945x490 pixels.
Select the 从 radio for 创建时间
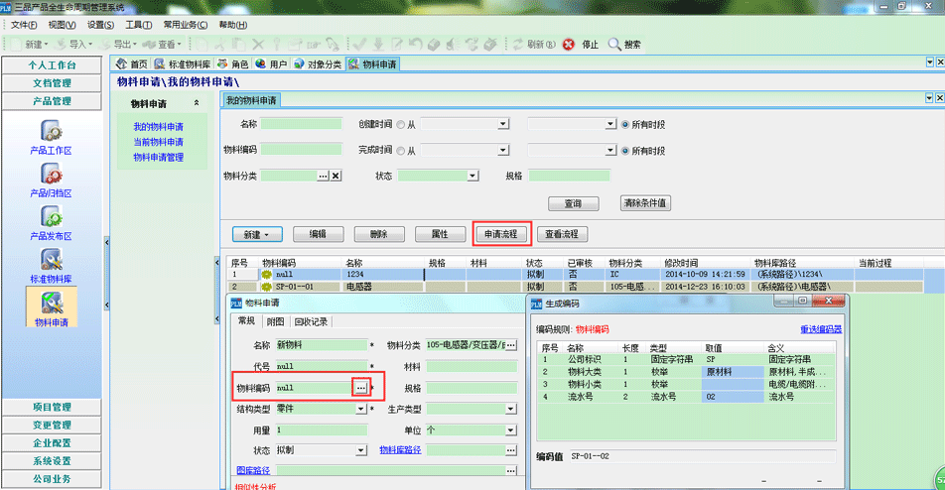[400, 124]
